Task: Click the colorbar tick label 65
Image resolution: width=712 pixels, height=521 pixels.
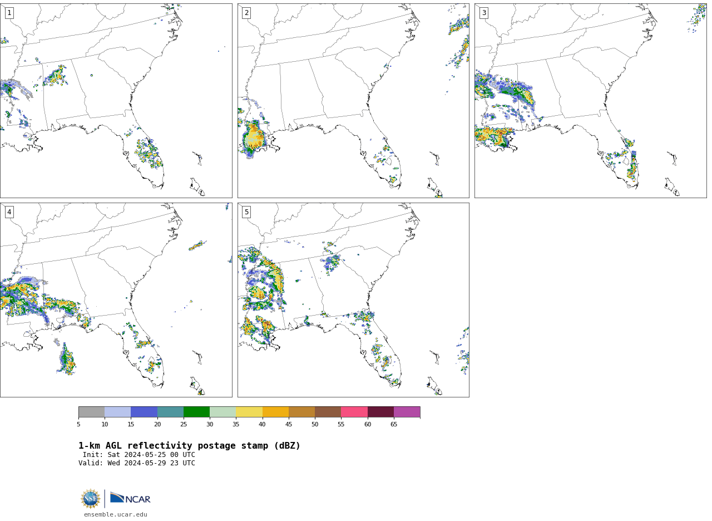Action: (394, 425)
